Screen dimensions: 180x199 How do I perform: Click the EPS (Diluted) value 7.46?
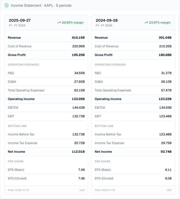[81, 178]
